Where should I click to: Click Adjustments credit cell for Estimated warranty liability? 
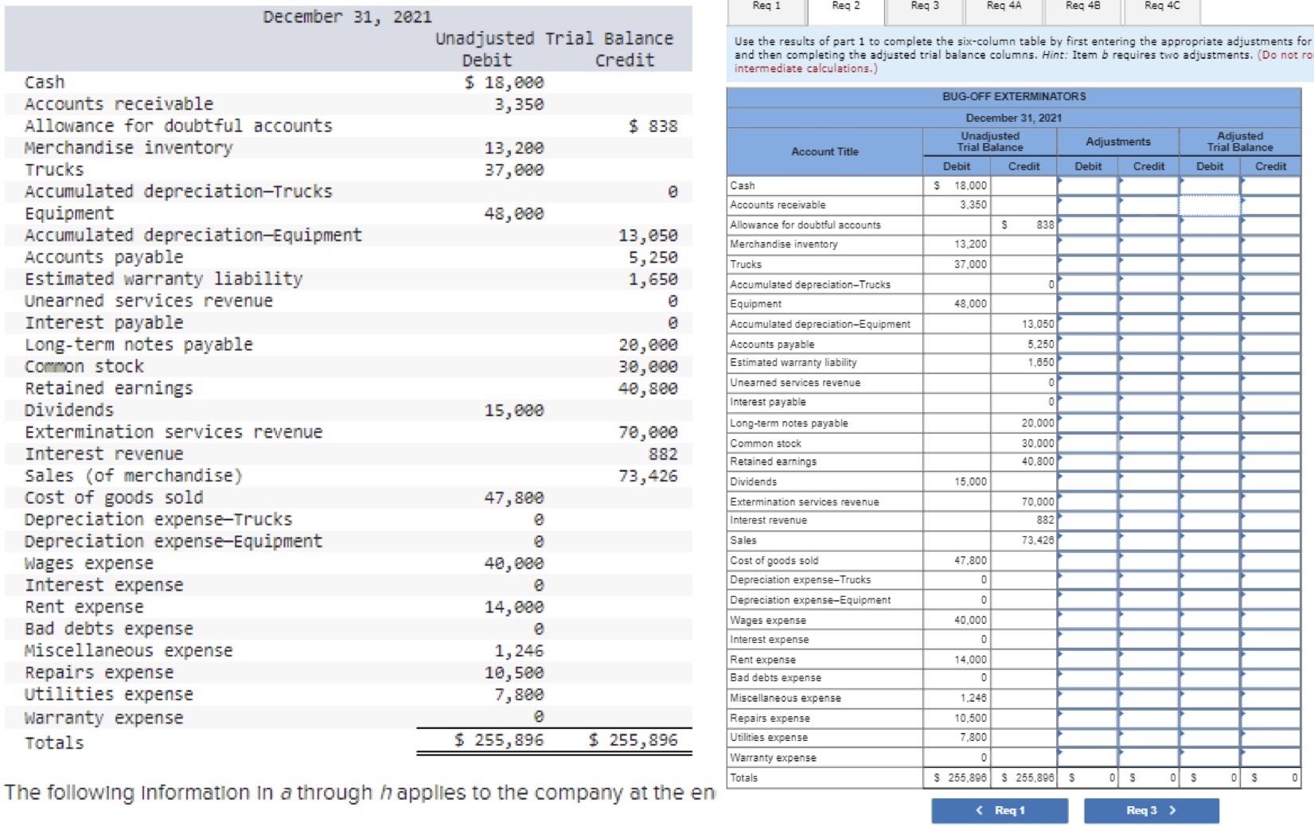[1148, 363]
